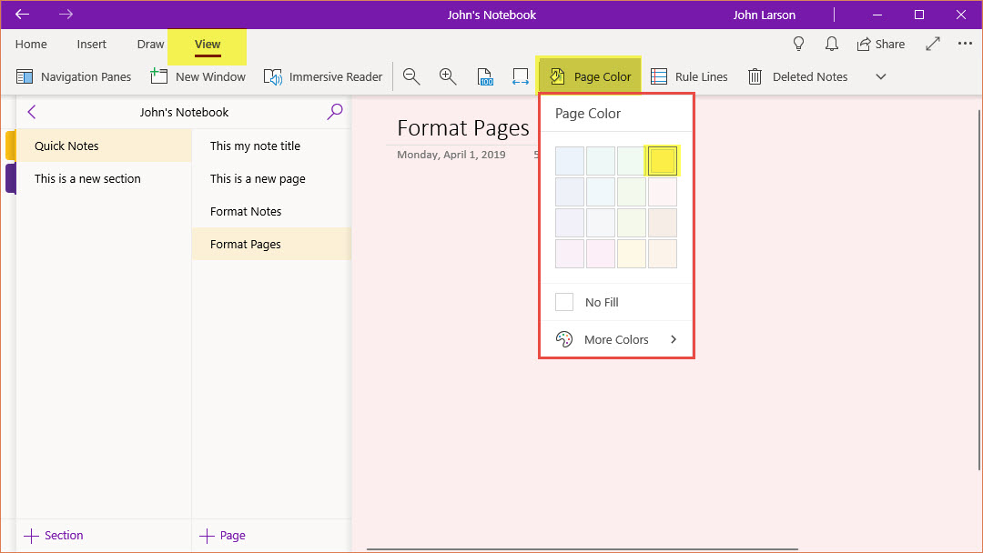The width and height of the screenshot is (983, 553).
Task: Search the notebook with magnifier icon
Action: tap(335, 112)
